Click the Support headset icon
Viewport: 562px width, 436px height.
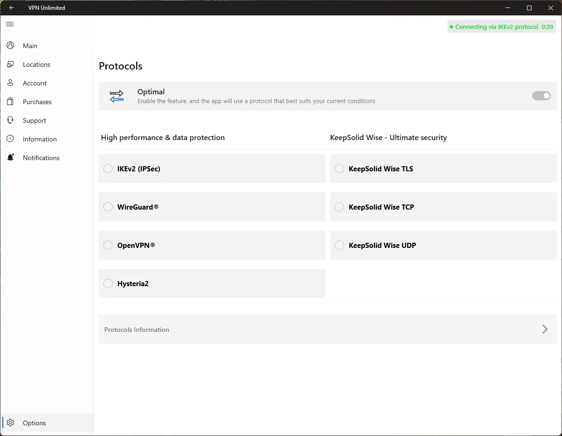(10, 120)
